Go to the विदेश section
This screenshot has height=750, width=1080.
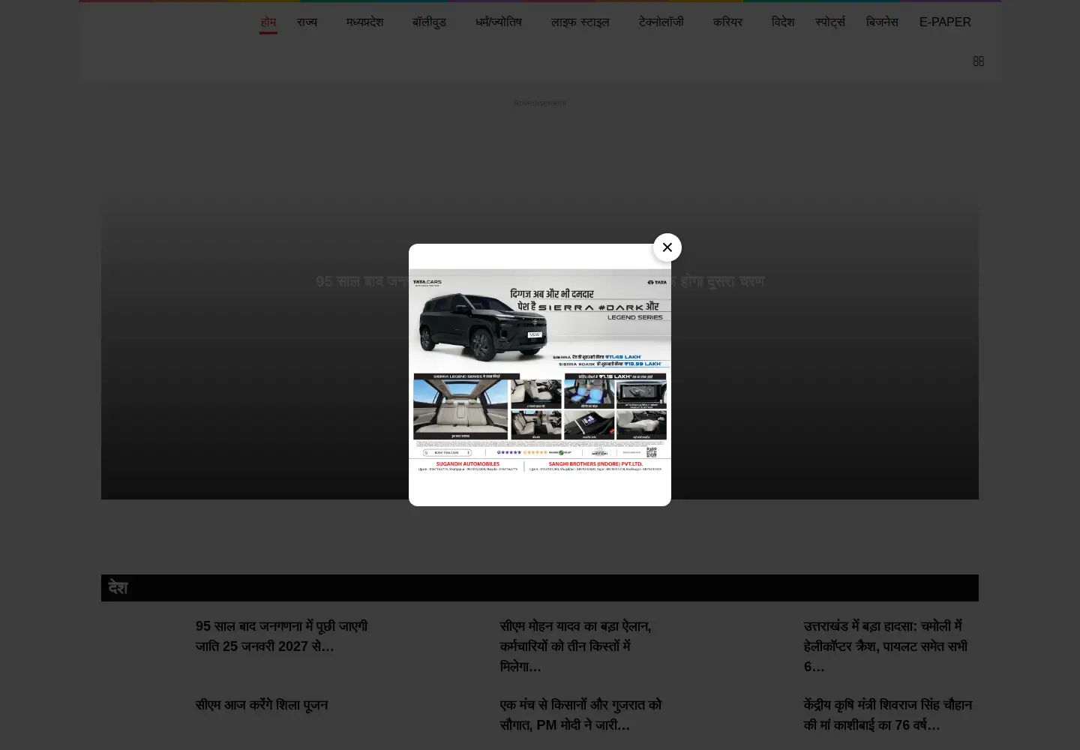pos(783,22)
